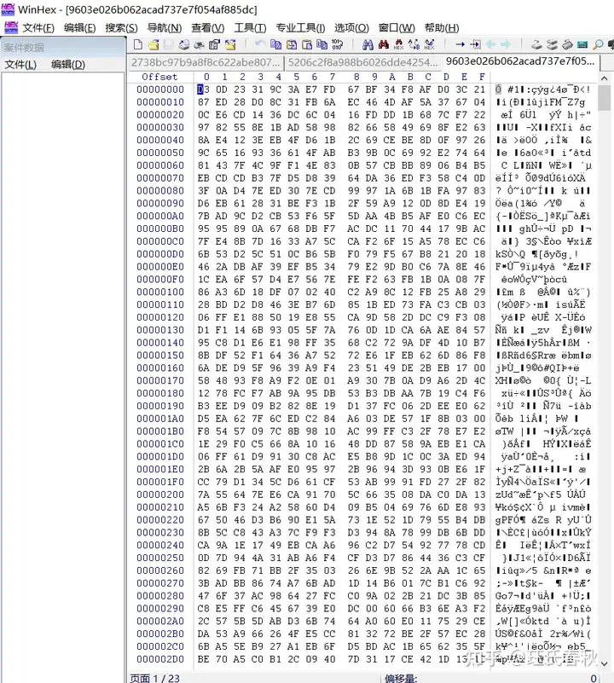Viewport: 614px width, 683px height.
Task: Click the Open RAM memory chip icon
Action: point(567,44)
